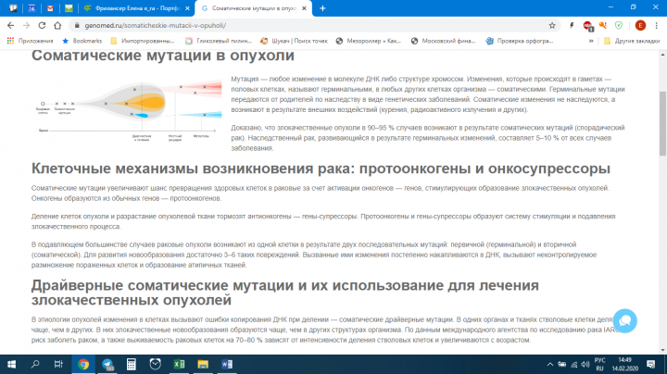Open Calculator from the taskbar
The height and width of the screenshot is (374, 667).
(132, 364)
